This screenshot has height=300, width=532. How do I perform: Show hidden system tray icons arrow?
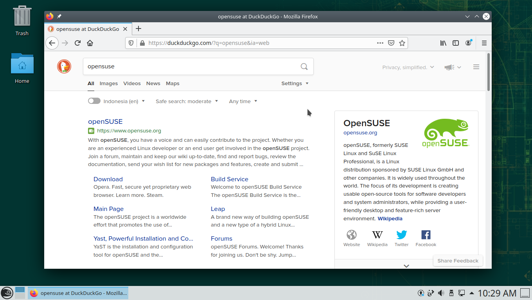click(472, 293)
